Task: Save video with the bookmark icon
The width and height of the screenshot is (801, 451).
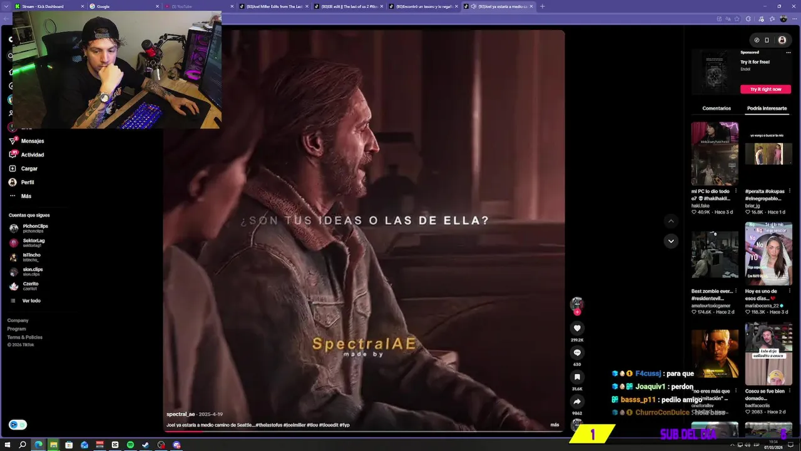Action: tap(577, 377)
